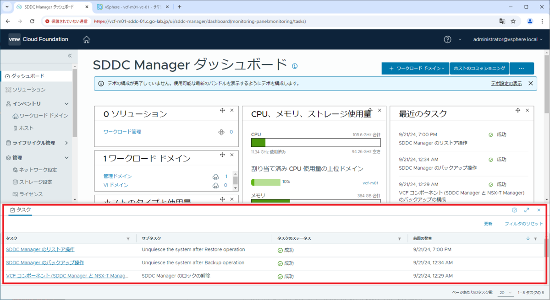550x300 pixels.
Task: Move the ワークロード ドメイン widget handle
Action: (x=222, y=155)
